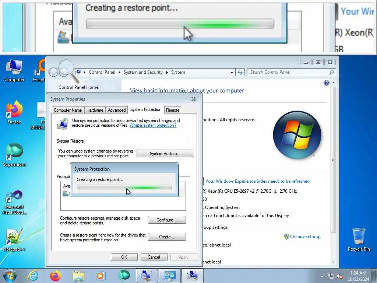The image size is (377, 283).
Task: Open 'What is system protection?' link
Action: point(153,125)
